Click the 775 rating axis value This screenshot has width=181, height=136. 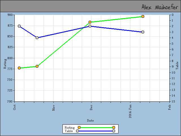pyautogui.click(x=10, y=69)
